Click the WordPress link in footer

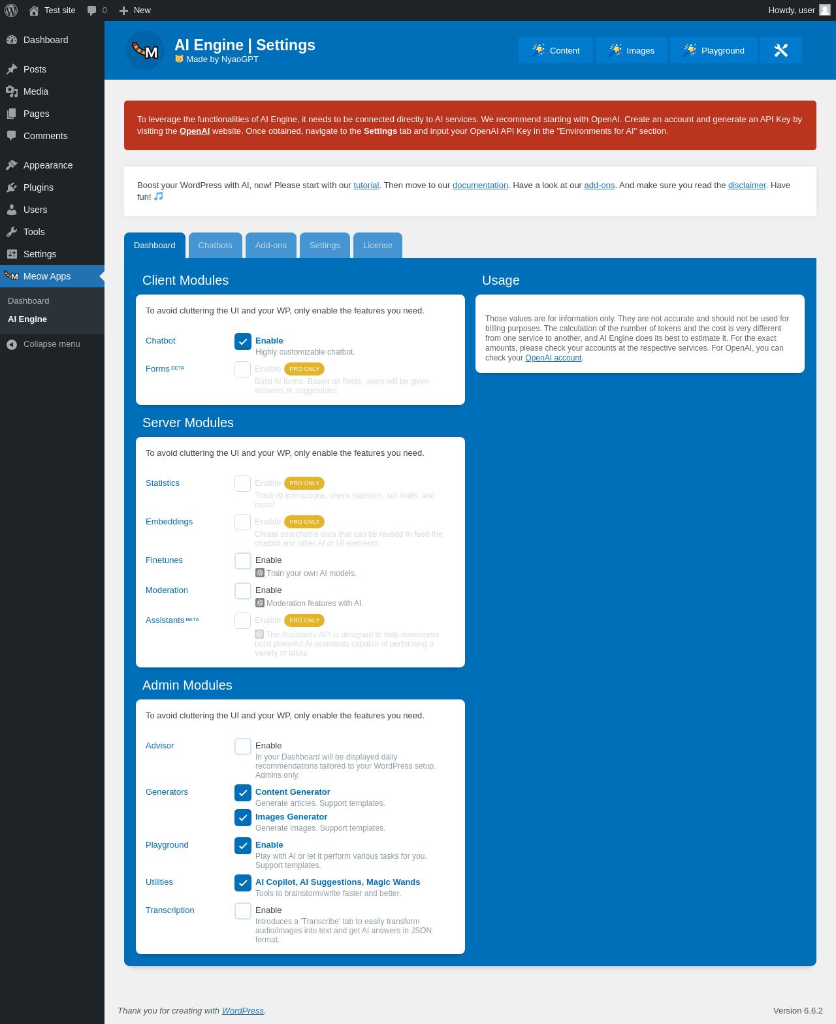tap(243, 1011)
